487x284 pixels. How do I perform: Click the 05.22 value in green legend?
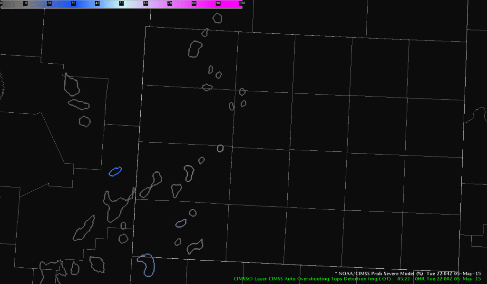(x=404, y=279)
